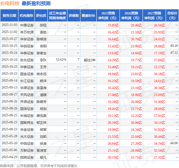Click the 万联证券 institution cell

(x=27, y=150)
